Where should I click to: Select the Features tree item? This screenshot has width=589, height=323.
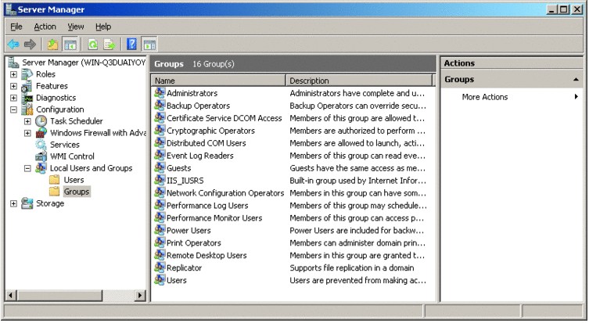[52, 86]
